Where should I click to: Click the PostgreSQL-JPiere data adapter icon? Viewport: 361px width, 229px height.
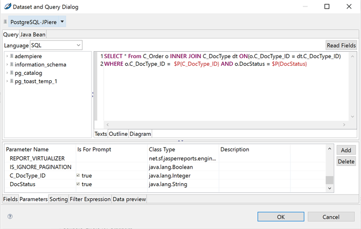[5, 22]
